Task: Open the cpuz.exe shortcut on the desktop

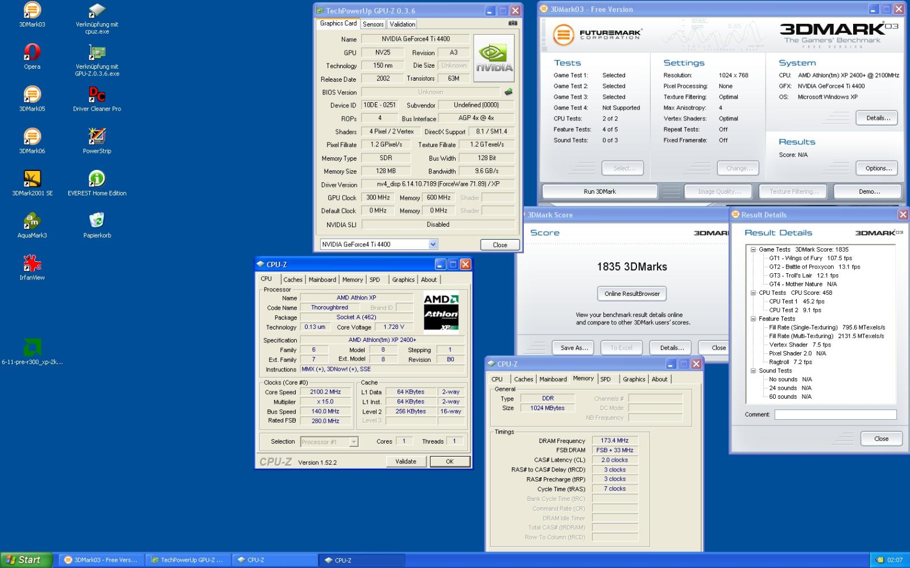Action: pyautogui.click(x=97, y=19)
